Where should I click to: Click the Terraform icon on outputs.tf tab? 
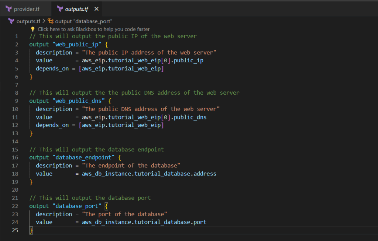[x=60, y=9]
